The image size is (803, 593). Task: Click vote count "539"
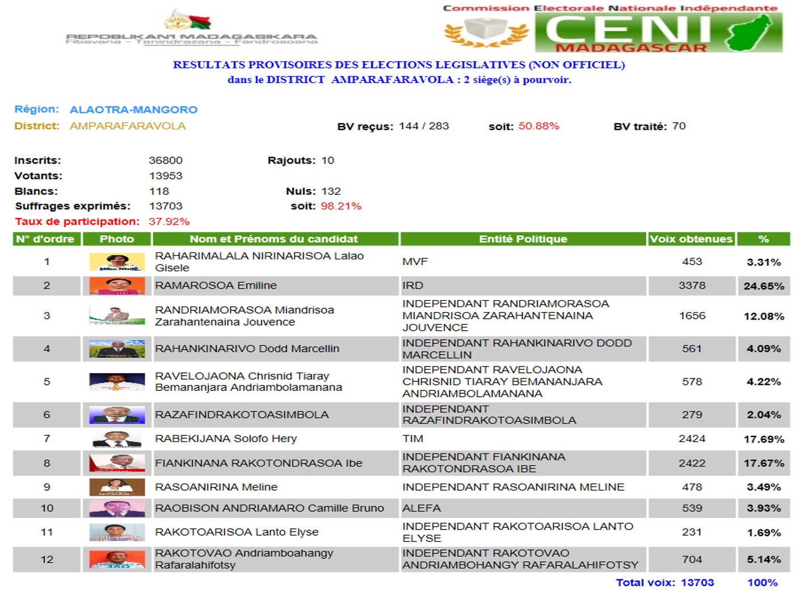click(x=692, y=508)
